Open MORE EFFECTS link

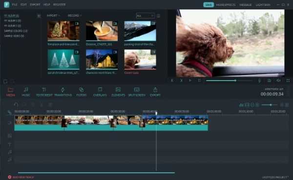click(226, 5)
